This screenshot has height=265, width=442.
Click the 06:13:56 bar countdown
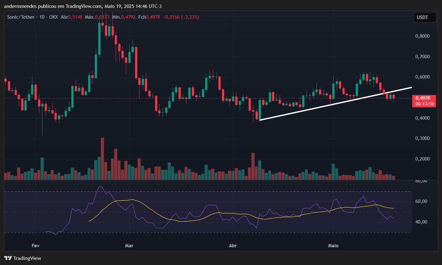tap(425, 104)
